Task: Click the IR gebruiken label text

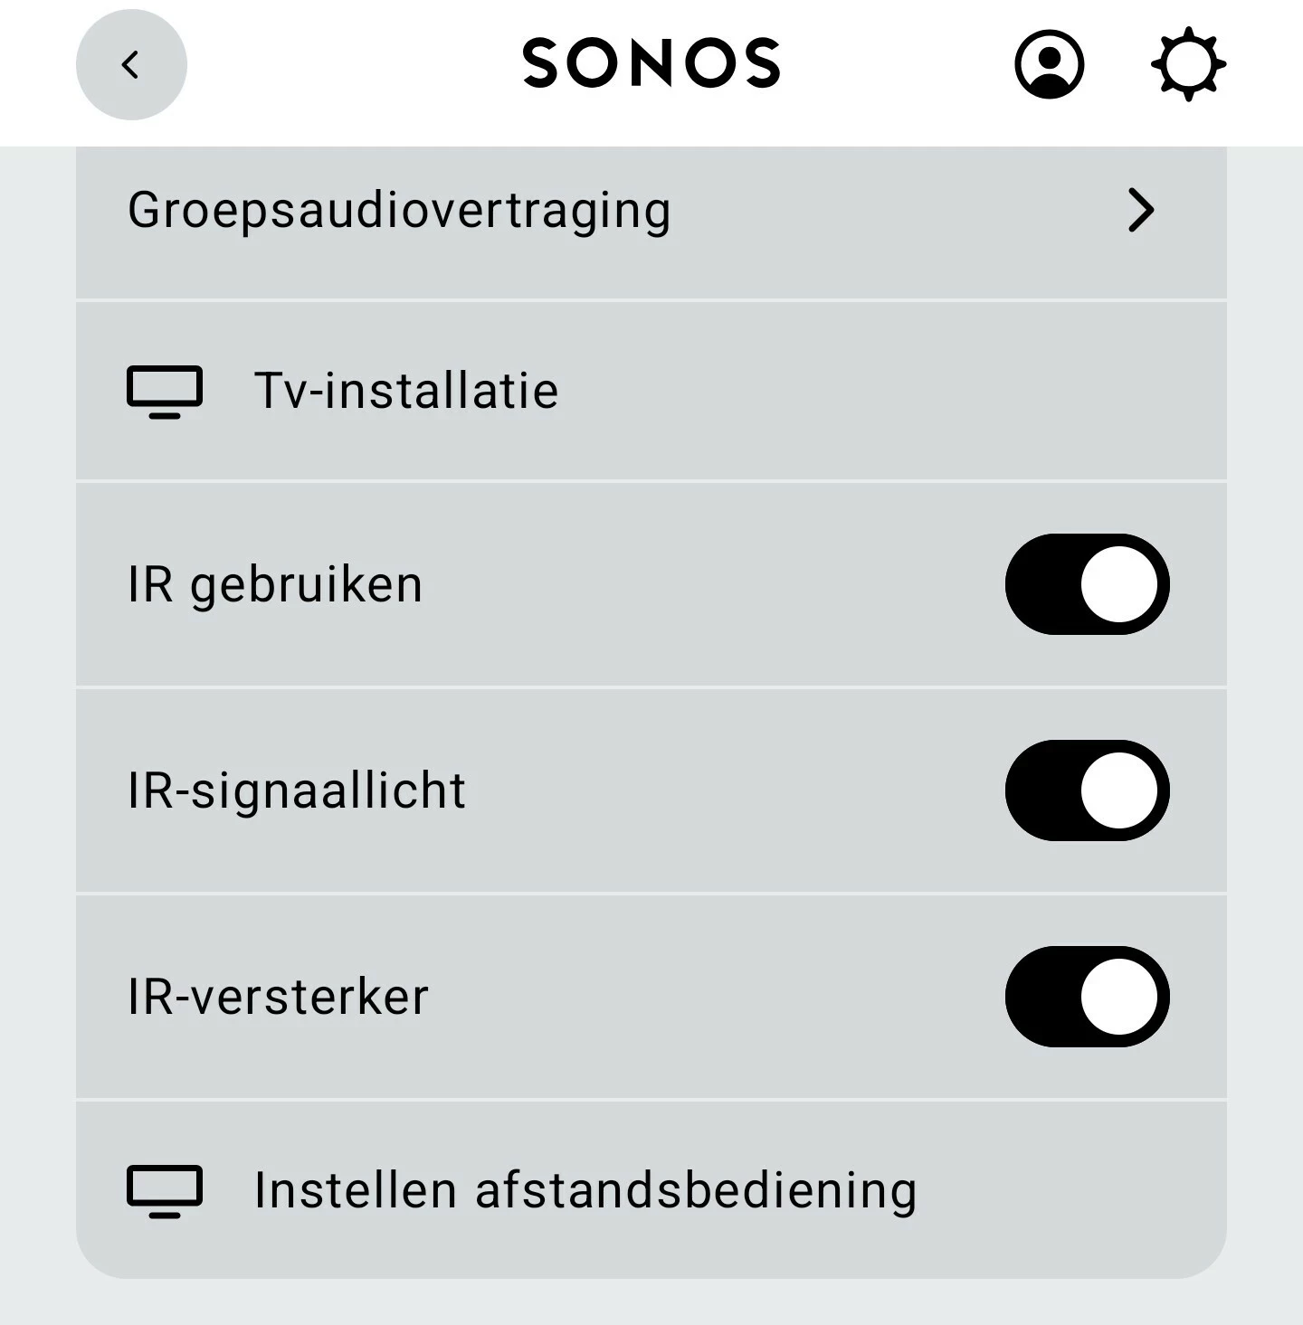Action: point(275,585)
